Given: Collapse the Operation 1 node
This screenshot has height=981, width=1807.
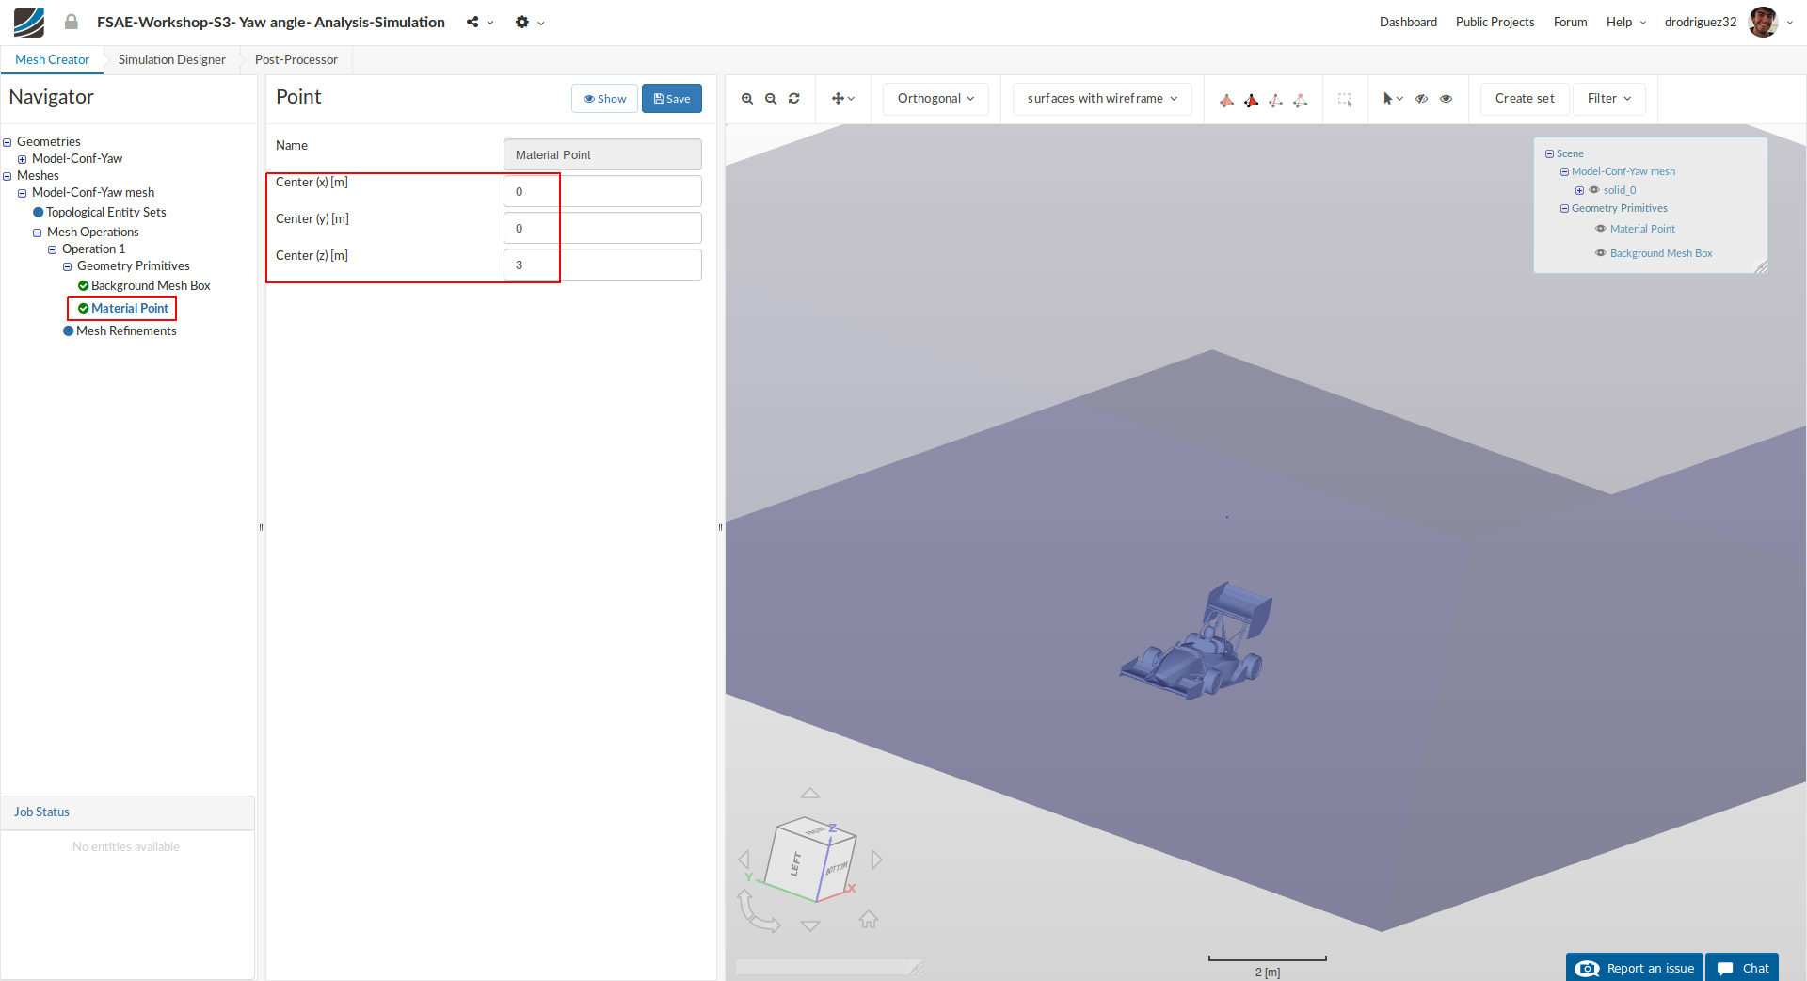Looking at the screenshot, I should [x=53, y=249].
